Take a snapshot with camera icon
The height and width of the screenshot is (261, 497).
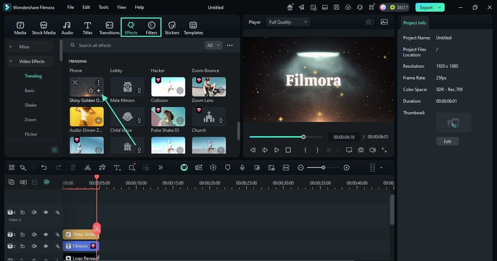(x=361, y=150)
